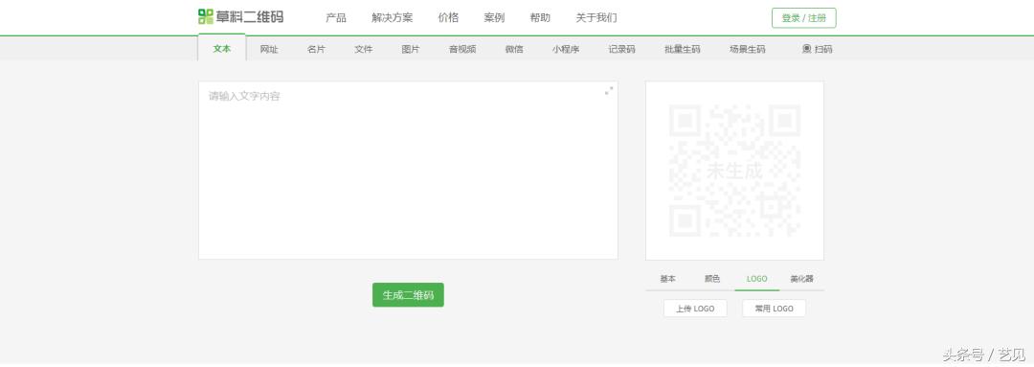Viewport: 1034px width, 367px height.
Task: Select the 颜色 settings tab
Action: coord(712,279)
